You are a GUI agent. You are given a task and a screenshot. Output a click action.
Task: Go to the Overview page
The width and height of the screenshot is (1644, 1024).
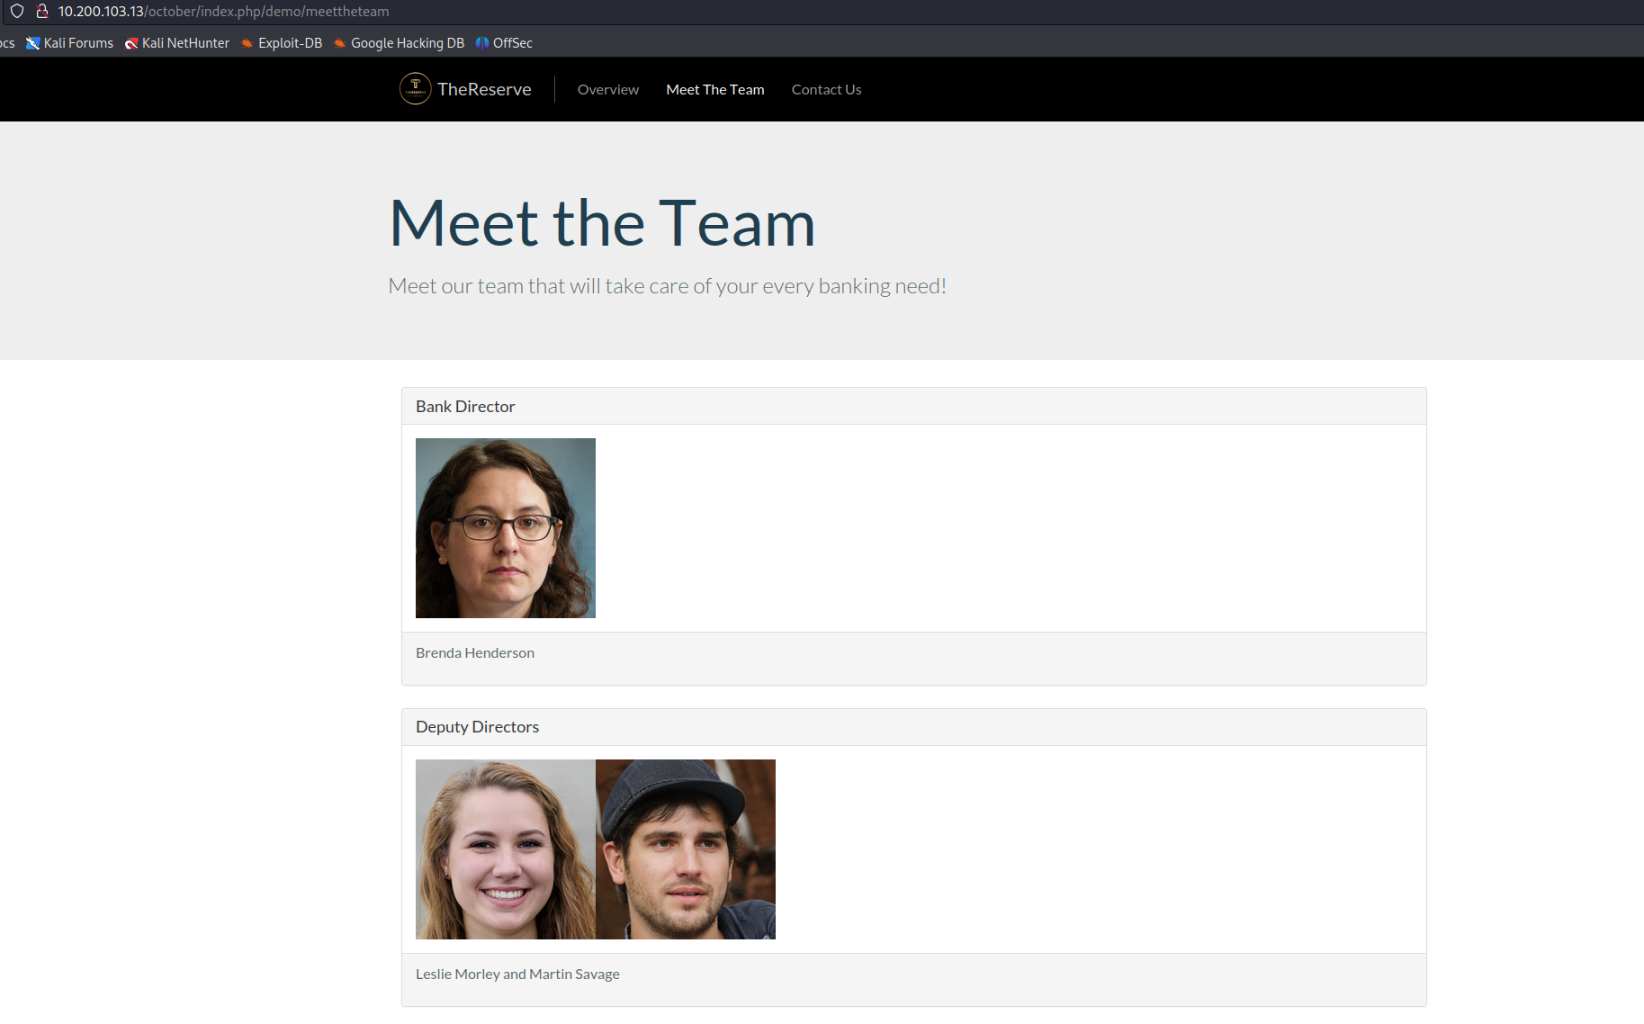608,90
